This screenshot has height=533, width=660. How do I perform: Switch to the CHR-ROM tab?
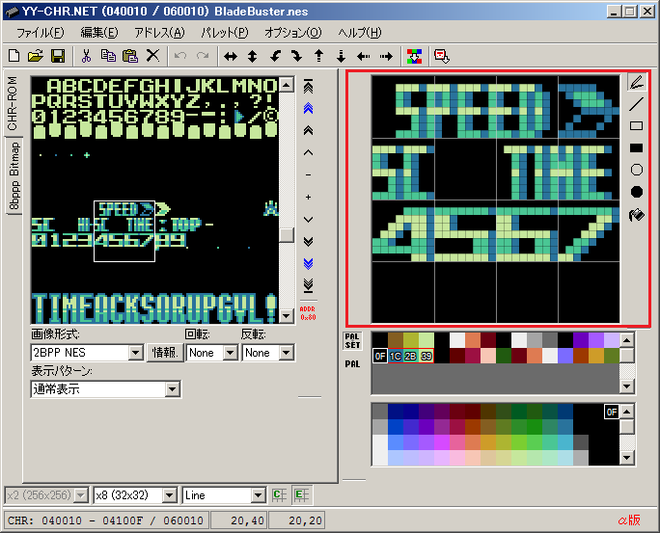(x=13, y=103)
